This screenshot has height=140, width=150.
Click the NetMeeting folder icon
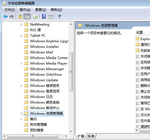click(x=26, y=24)
